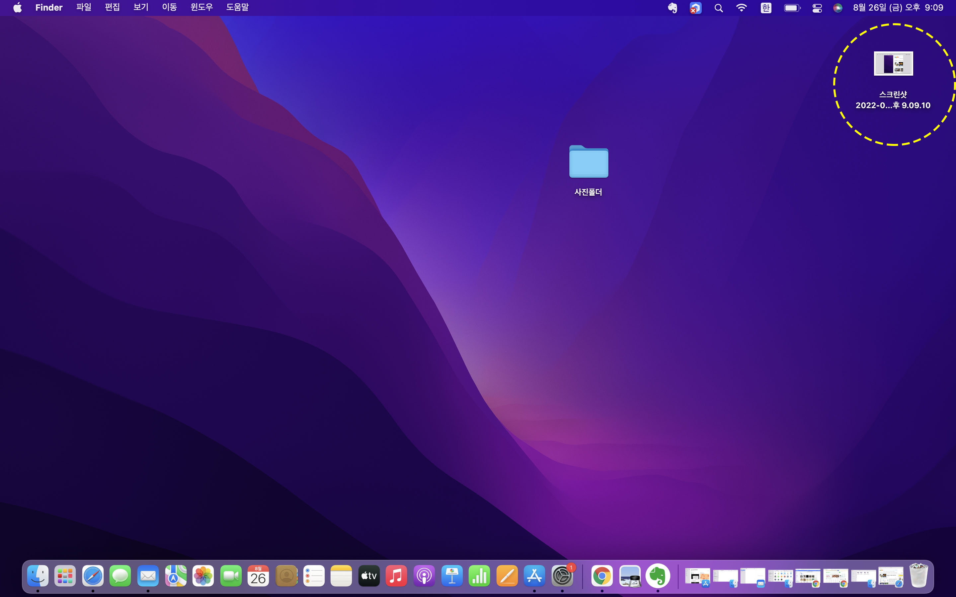
Task: Open Launchpad from the Dock
Action: [65, 576]
